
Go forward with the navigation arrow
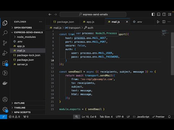click(x=55, y=14)
